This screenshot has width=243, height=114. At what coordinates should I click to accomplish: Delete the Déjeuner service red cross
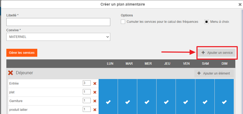click(11, 73)
